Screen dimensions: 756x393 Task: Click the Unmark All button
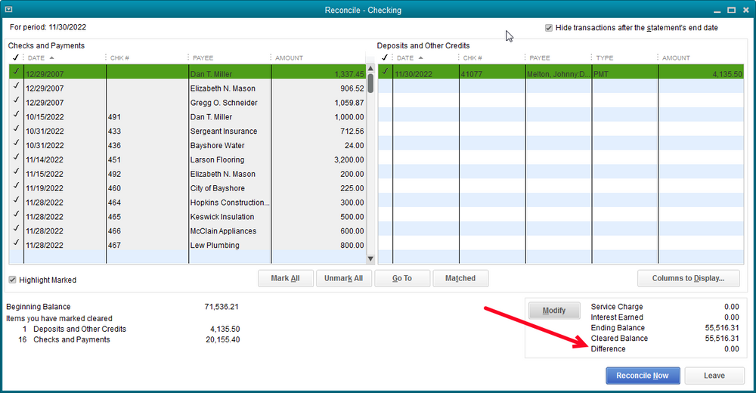tap(343, 278)
